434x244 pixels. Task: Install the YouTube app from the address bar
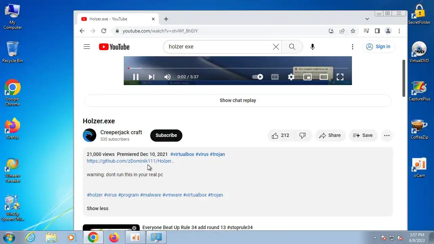[x=331, y=31]
